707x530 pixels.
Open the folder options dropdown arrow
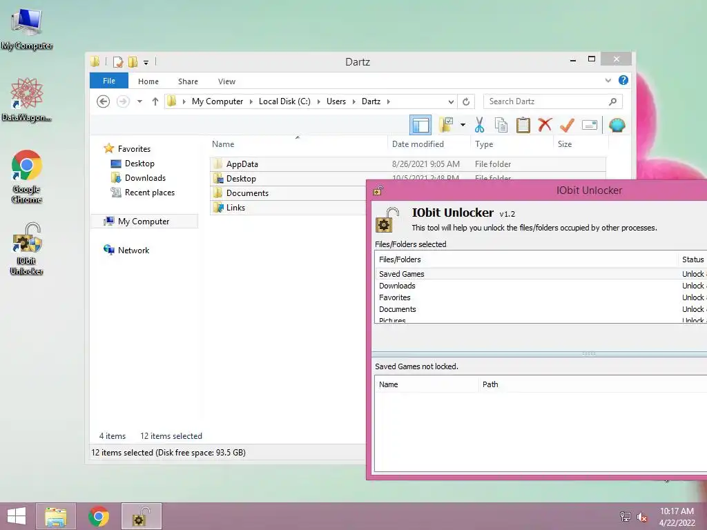(463, 125)
